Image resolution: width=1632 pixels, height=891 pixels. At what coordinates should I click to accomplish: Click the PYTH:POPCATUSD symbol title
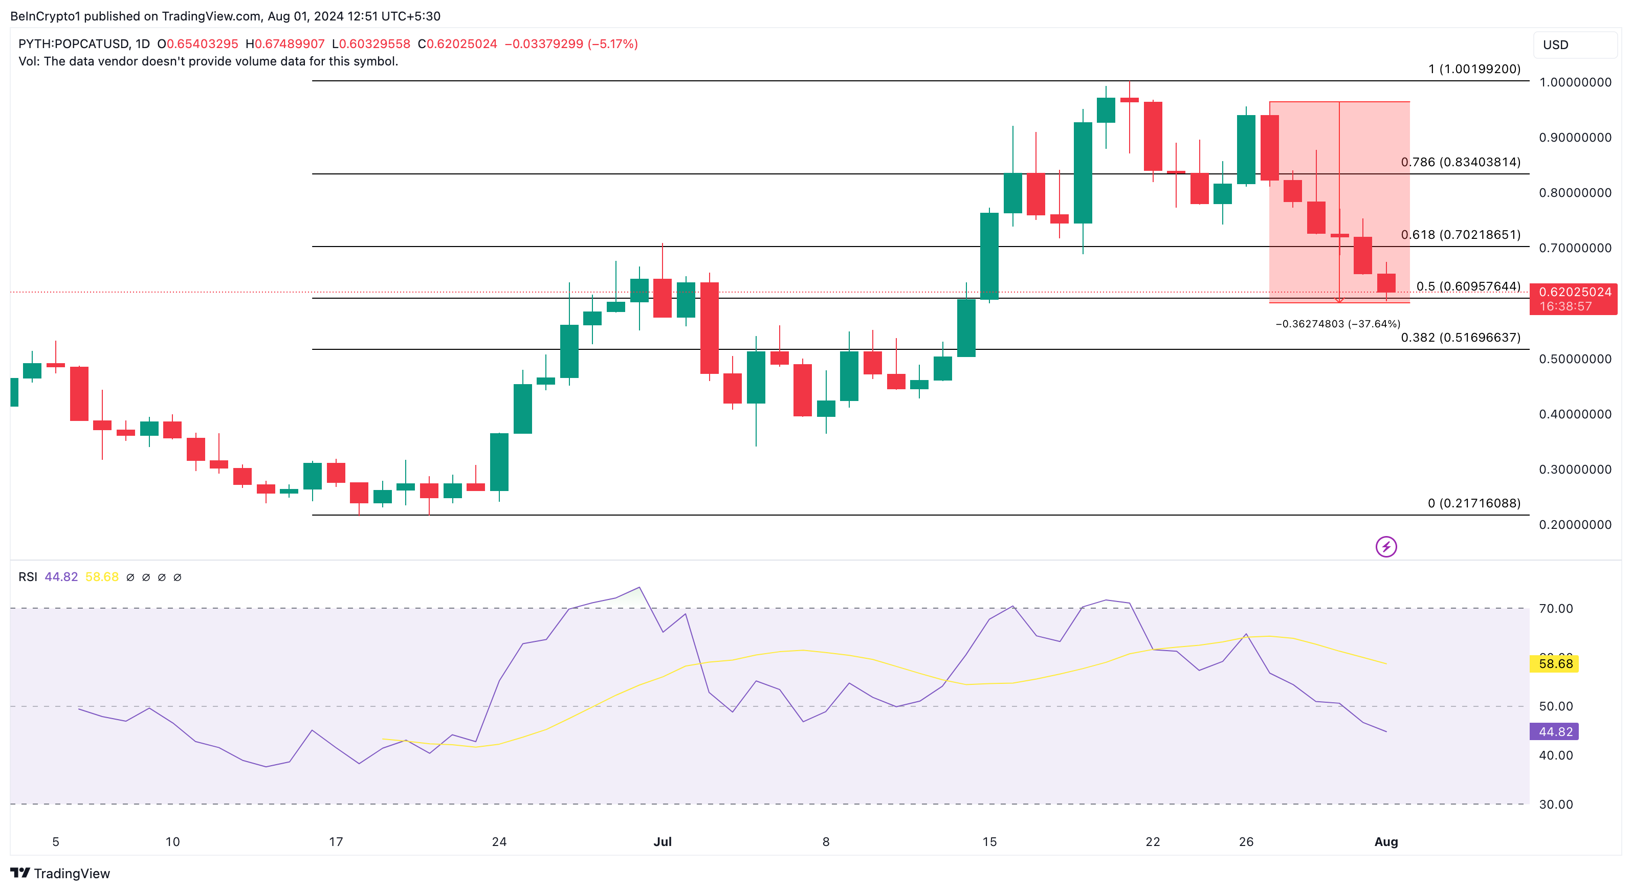[x=74, y=43]
